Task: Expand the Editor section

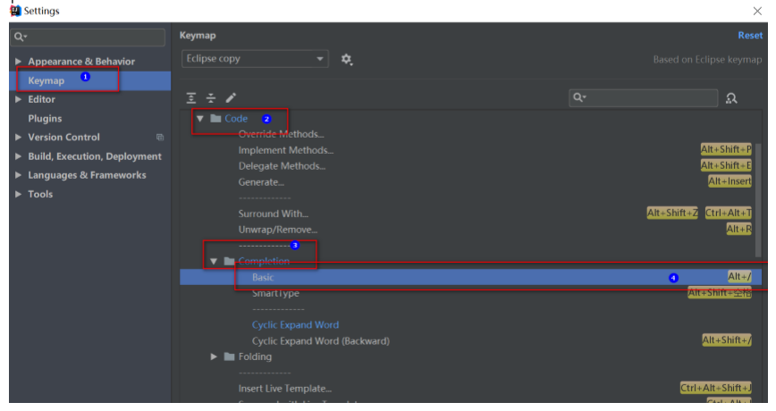Action: tap(18, 99)
